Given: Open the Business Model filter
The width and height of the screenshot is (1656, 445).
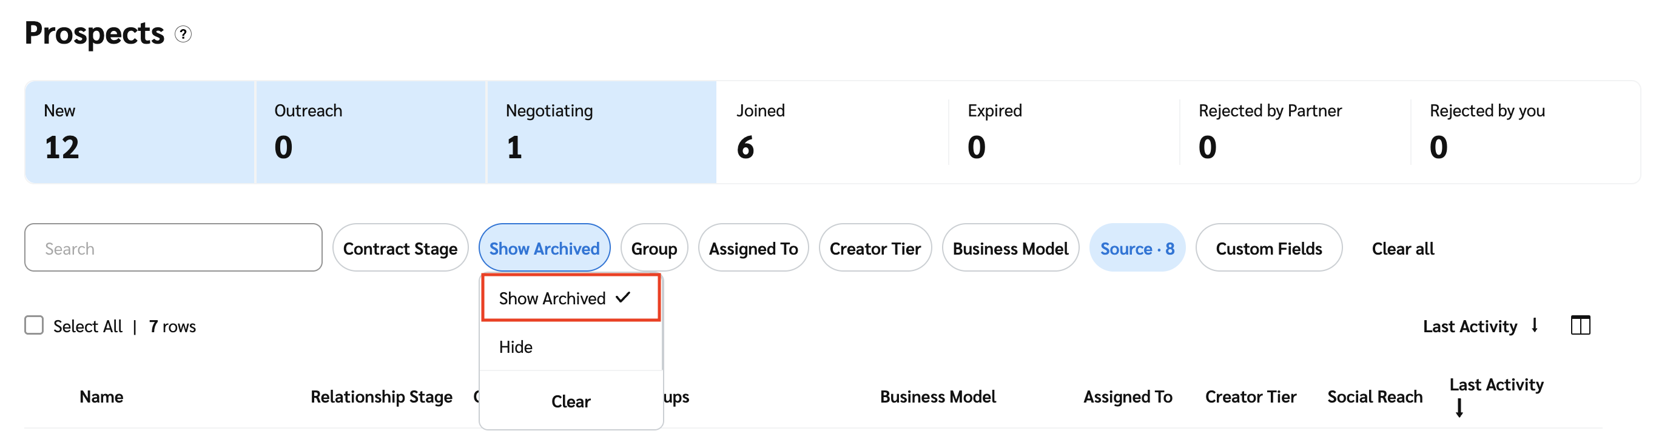Looking at the screenshot, I should (1010, 249).
